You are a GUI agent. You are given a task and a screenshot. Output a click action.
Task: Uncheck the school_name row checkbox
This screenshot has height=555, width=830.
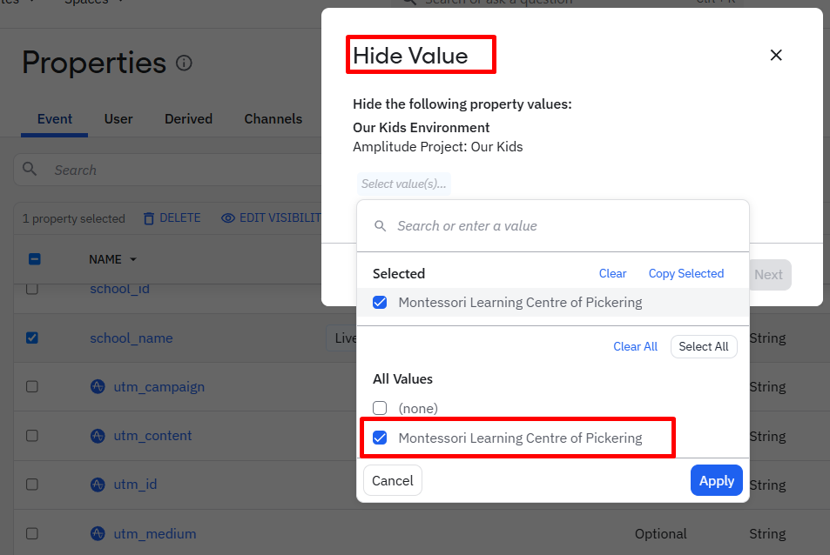32,338
